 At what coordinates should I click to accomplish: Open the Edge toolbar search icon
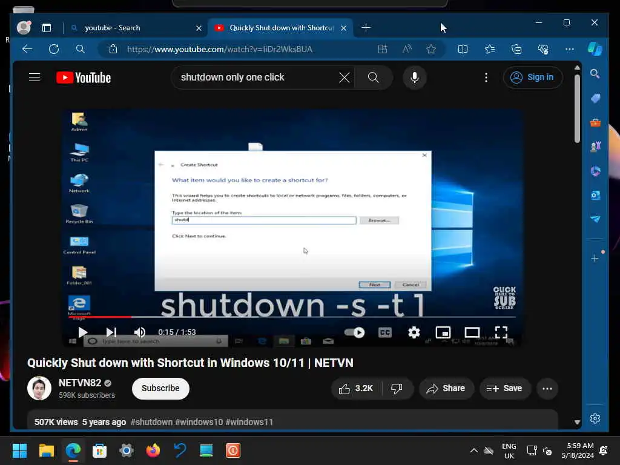tap(81, 49)
